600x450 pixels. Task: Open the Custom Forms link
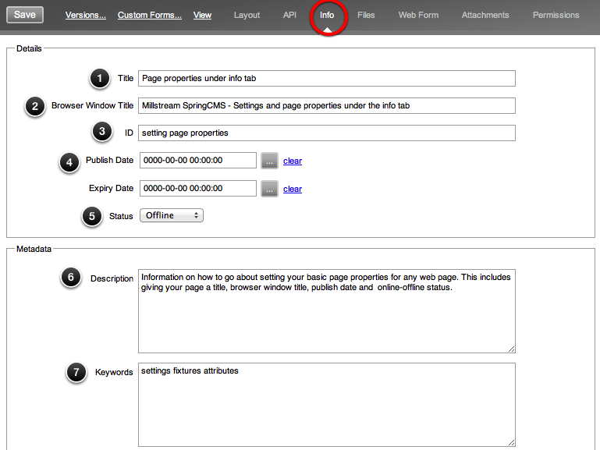pos(150,15)
